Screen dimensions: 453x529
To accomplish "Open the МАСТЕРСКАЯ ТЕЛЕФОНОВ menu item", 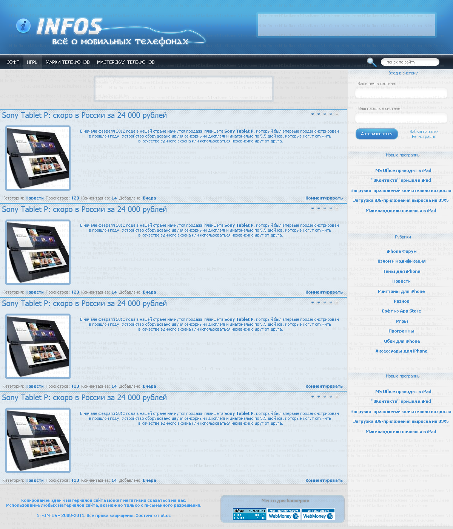I will 126,62.
